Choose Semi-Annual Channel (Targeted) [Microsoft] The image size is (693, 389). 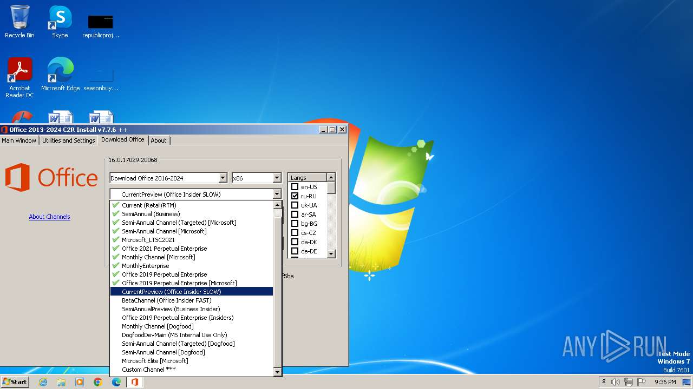click(192, 223)
